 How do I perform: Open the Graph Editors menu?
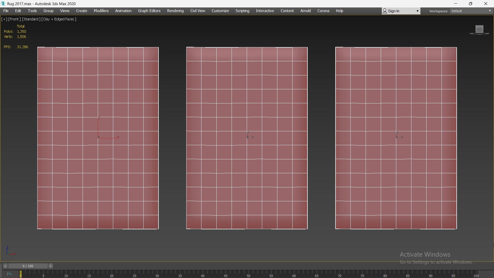pos(149,11)
